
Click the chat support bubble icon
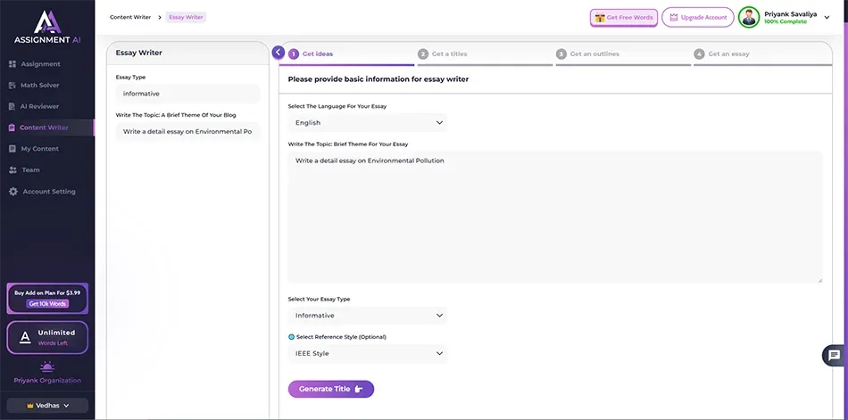[834, 355]
